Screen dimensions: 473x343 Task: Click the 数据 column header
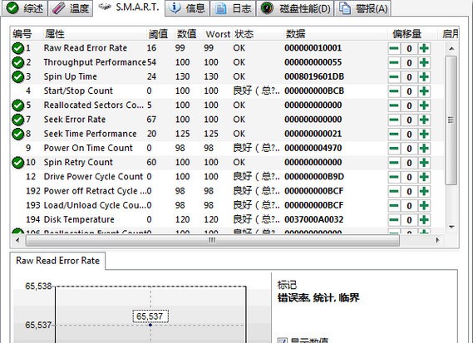pyautogui.click(x=296, y=34)
